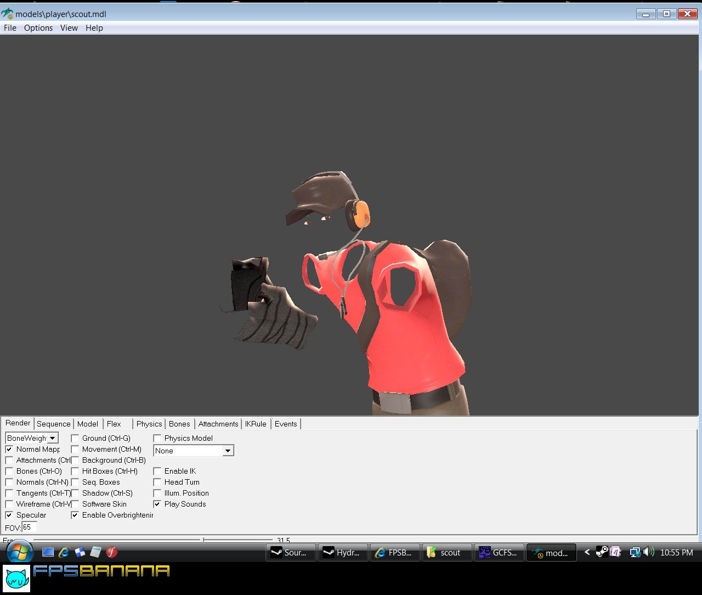
Task: Launch the red Flash quick launch icon
Action: 112,552
